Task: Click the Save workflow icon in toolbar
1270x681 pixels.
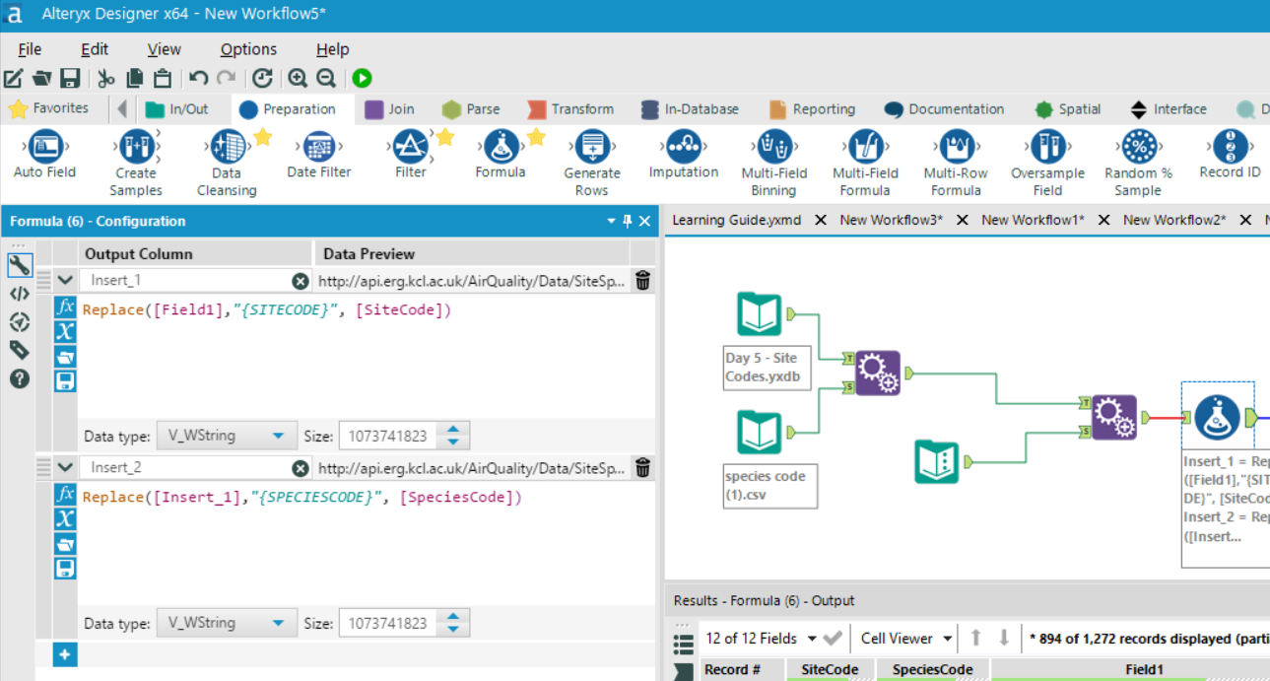Action: (70, 79)
